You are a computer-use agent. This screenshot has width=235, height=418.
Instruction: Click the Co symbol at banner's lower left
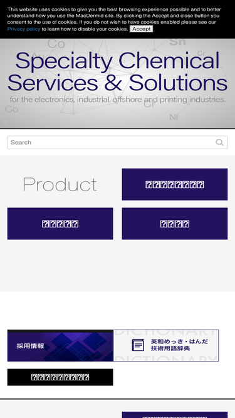[x=11, y=109]
